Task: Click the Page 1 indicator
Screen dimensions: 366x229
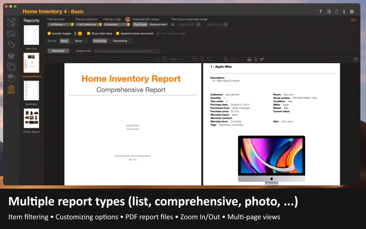Action: [174, 60]
